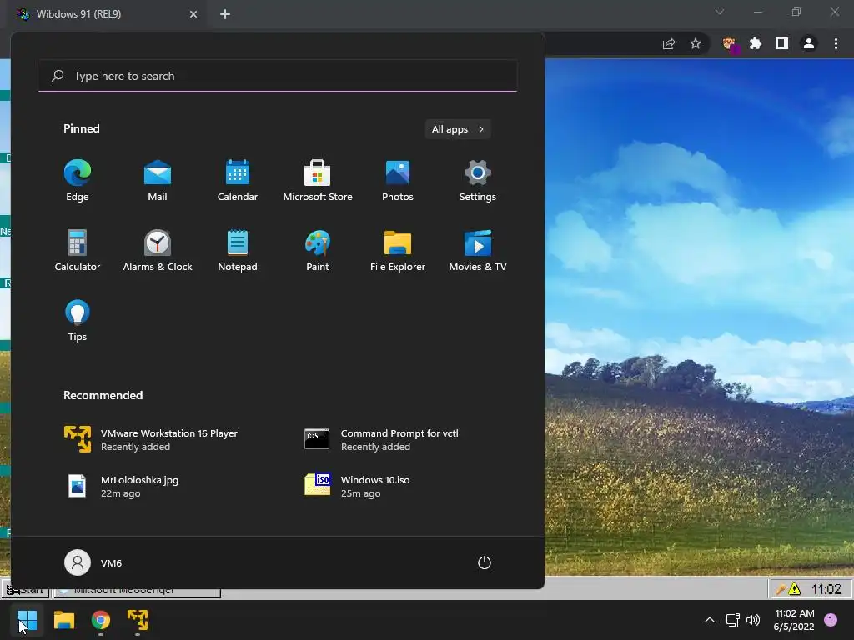Open the Calculator app

click(x=78, y=250)
